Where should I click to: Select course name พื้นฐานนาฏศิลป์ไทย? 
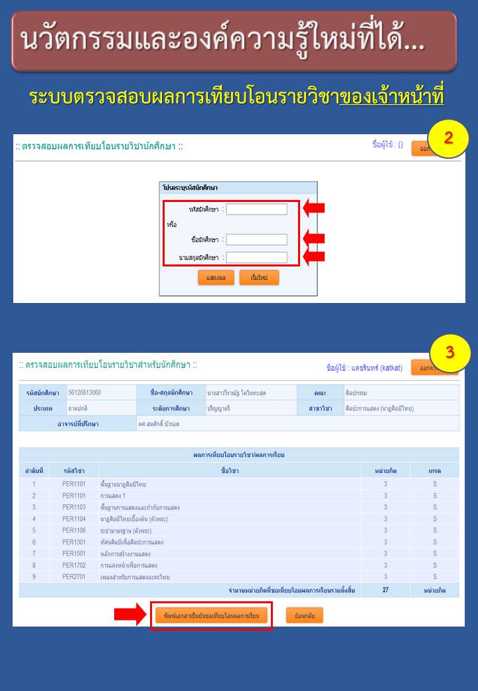[123, 484]
